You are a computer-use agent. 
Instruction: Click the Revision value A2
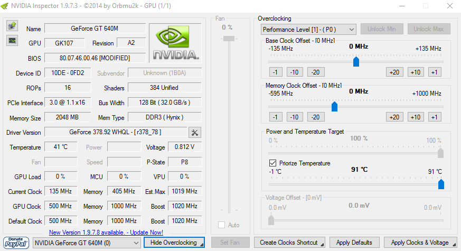pos(131,43)
